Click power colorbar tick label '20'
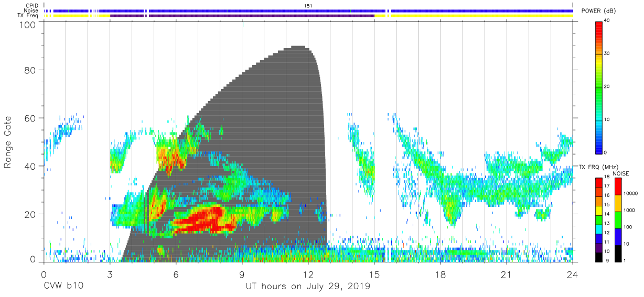Image resolution: width=644 pixels, height=297 pixels. click(x=606, y=87)
